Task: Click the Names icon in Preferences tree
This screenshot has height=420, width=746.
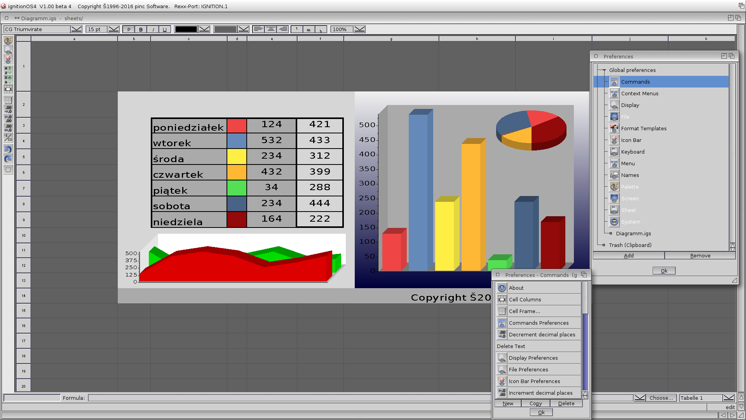Action: point(614,175)
